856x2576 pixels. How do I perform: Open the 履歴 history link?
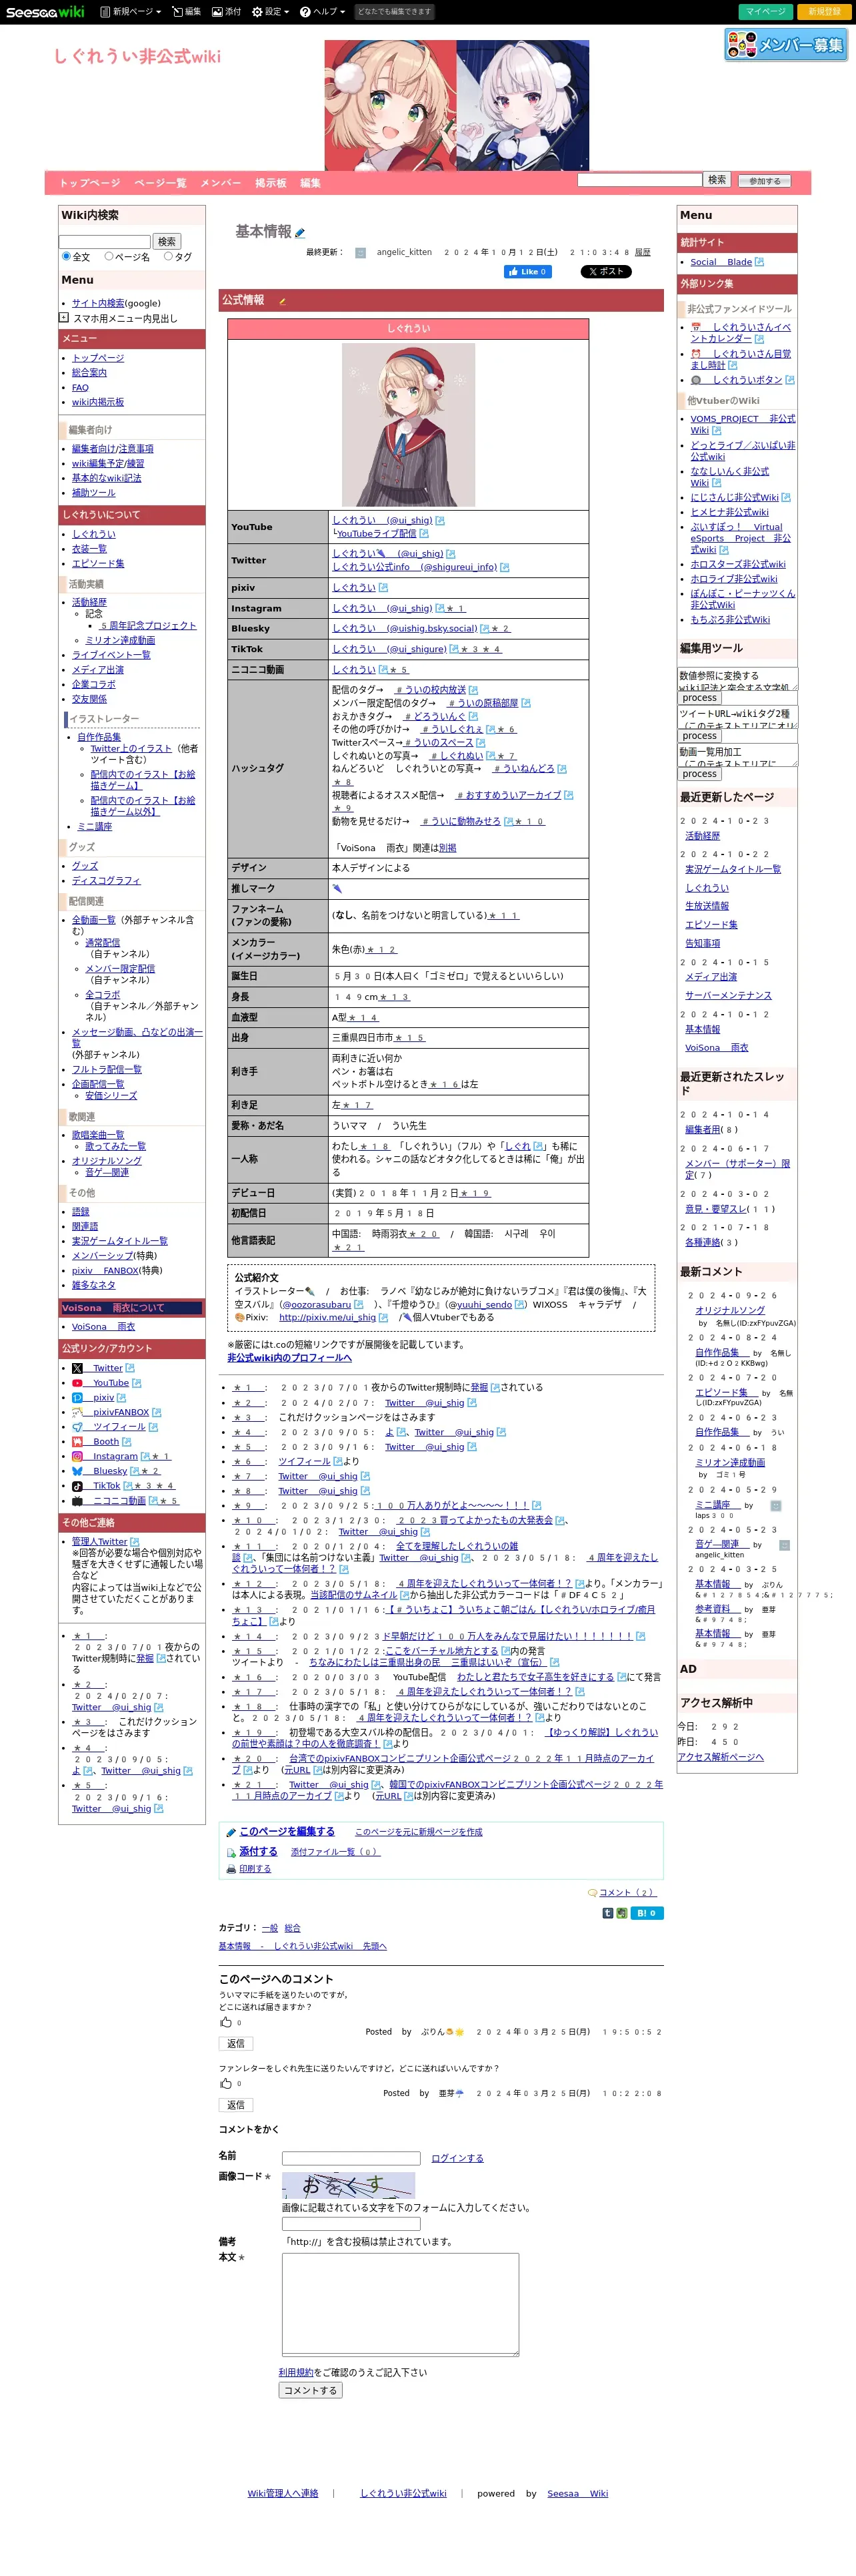click(x=642, y=252)
